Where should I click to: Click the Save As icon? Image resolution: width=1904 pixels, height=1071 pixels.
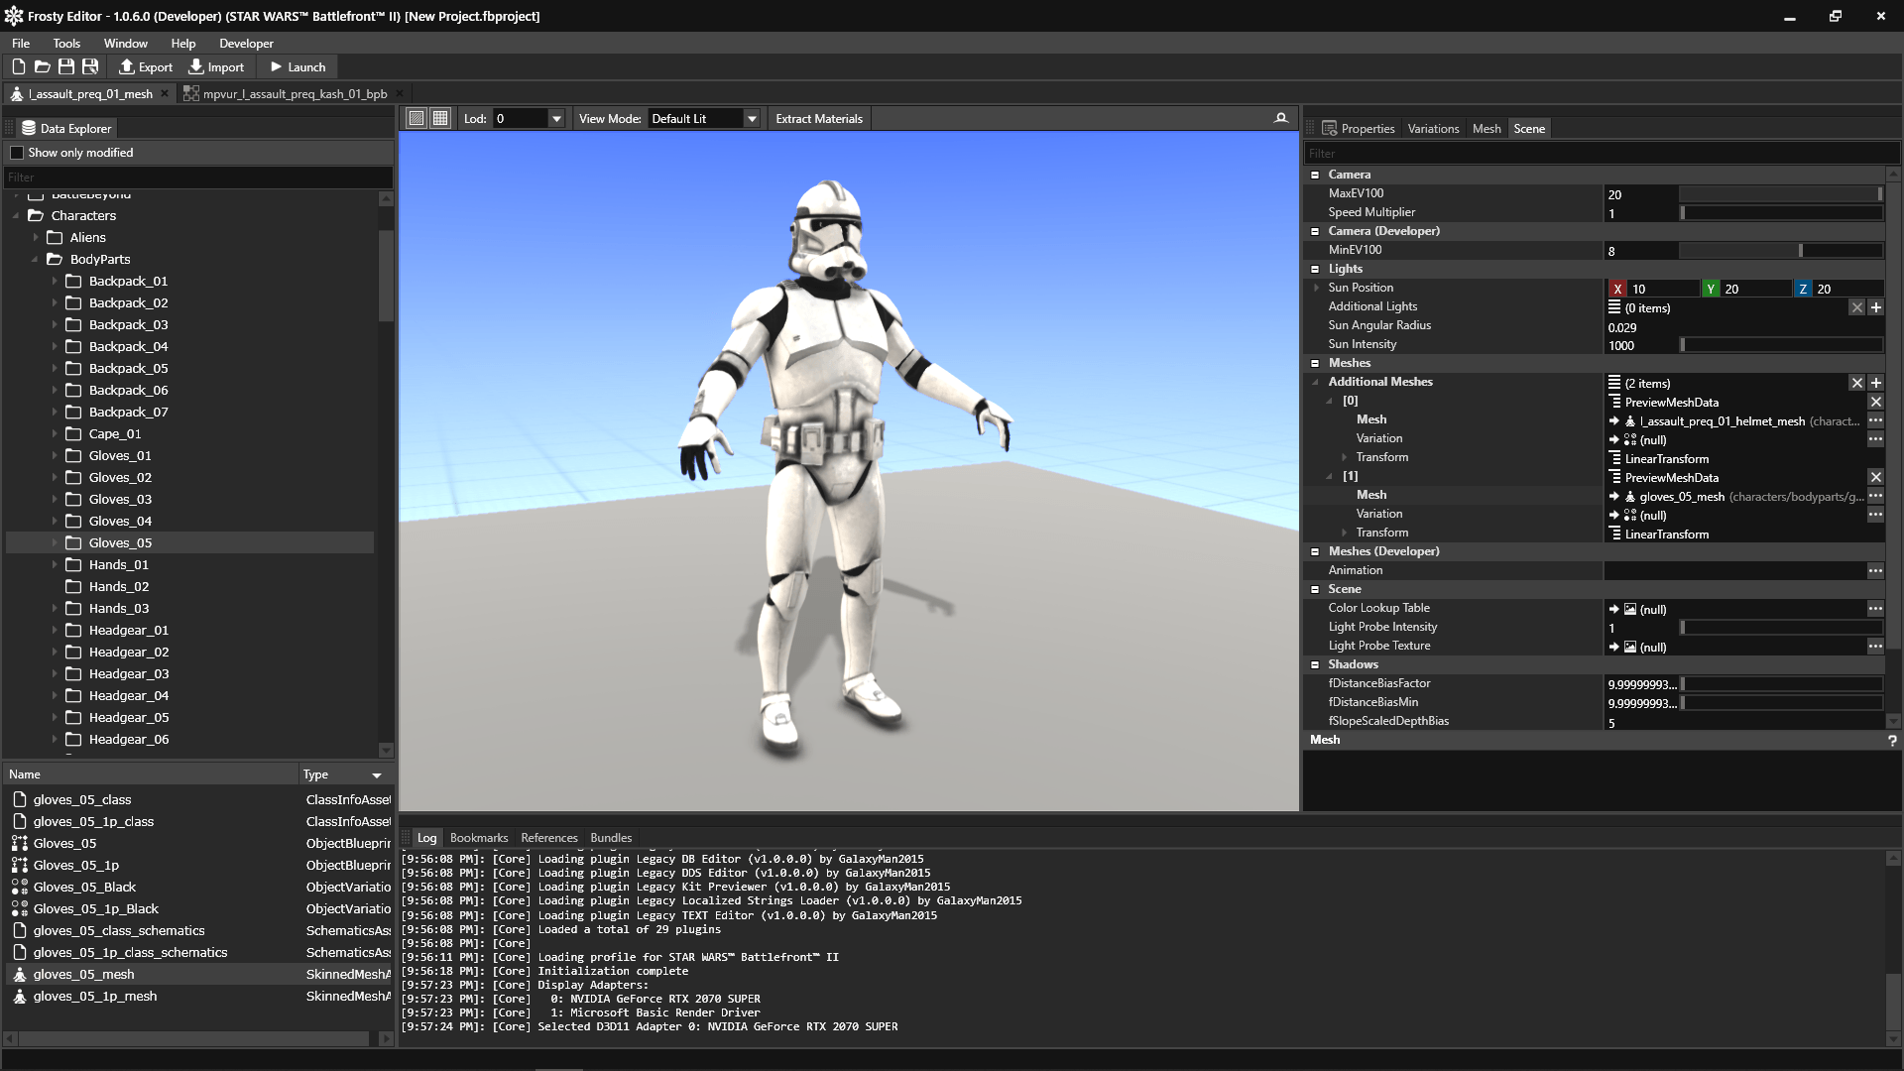click(x=89, y=66)
